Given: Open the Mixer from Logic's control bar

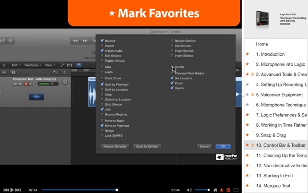Looking at the screenshot, I should coord(2,41).
